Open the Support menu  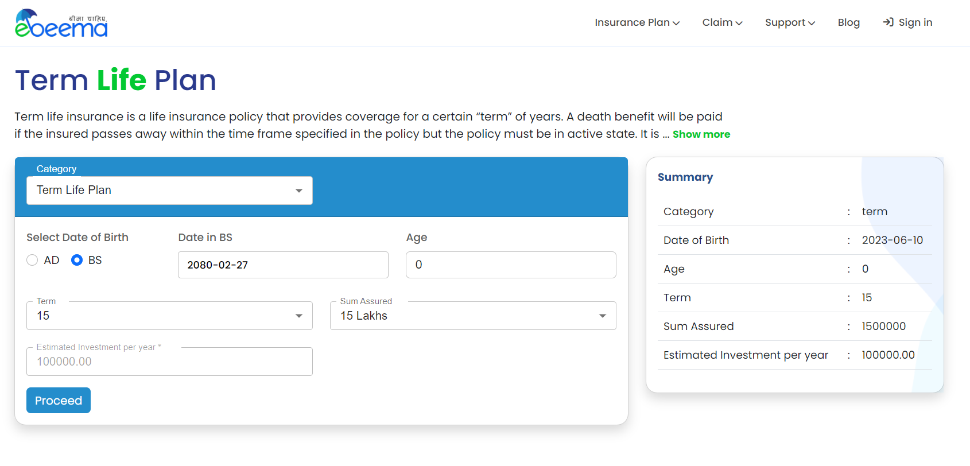[x=785, y=22]
